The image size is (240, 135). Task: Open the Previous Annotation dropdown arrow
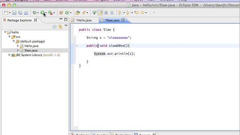click(132, 13)
